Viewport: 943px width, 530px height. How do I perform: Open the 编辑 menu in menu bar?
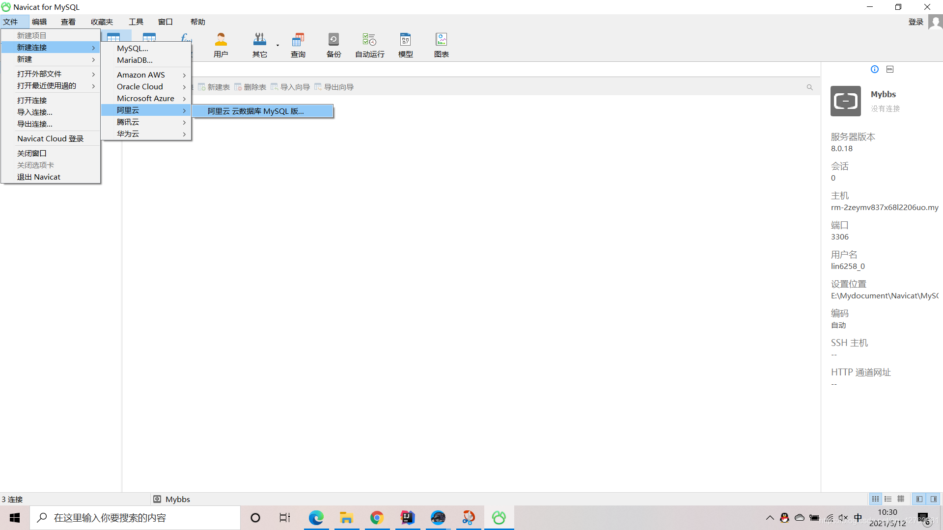[x=39, y=22]
